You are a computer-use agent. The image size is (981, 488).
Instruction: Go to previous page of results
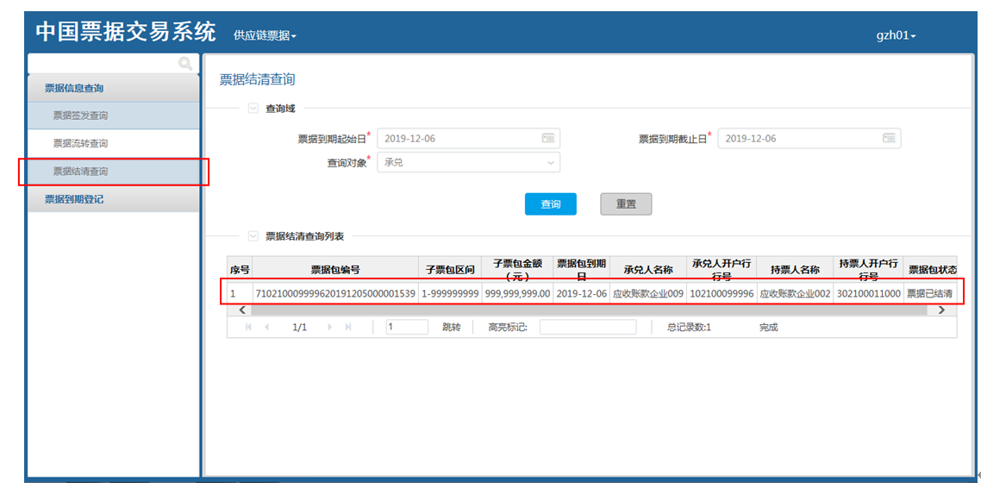[x=266, y=328]
